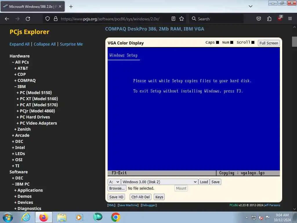This screenshot has width=297, height=223.
Task: Click the Save button beside Load
Action: point(215,182)
